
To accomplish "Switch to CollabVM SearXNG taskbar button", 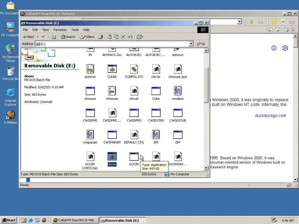I will coord(75,220).
